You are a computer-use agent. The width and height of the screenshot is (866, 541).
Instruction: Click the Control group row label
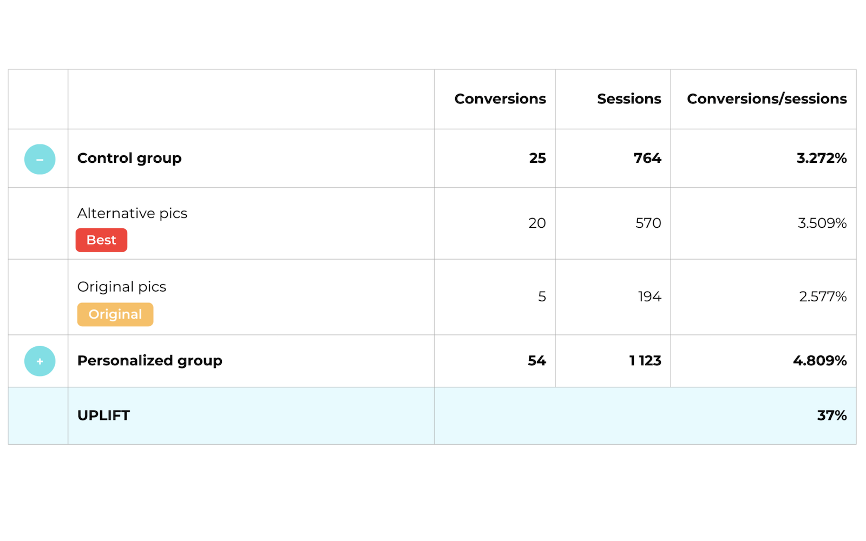129,159
